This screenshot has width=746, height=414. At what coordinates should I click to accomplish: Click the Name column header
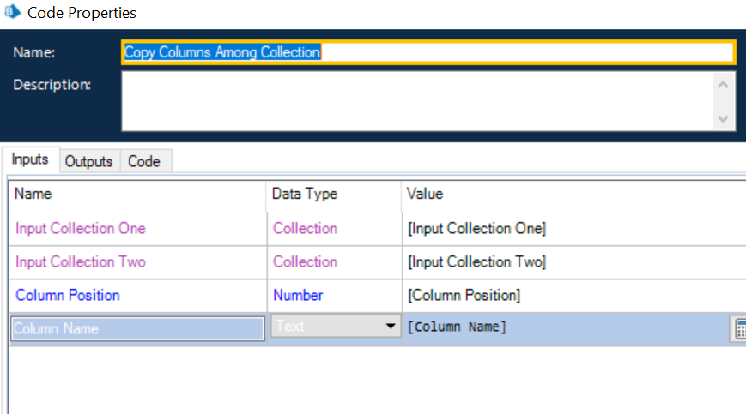click(x=137, y=195)
